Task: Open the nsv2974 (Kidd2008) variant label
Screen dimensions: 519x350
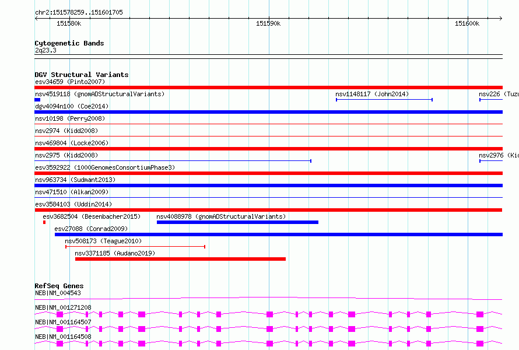Action: coord(66,131)
